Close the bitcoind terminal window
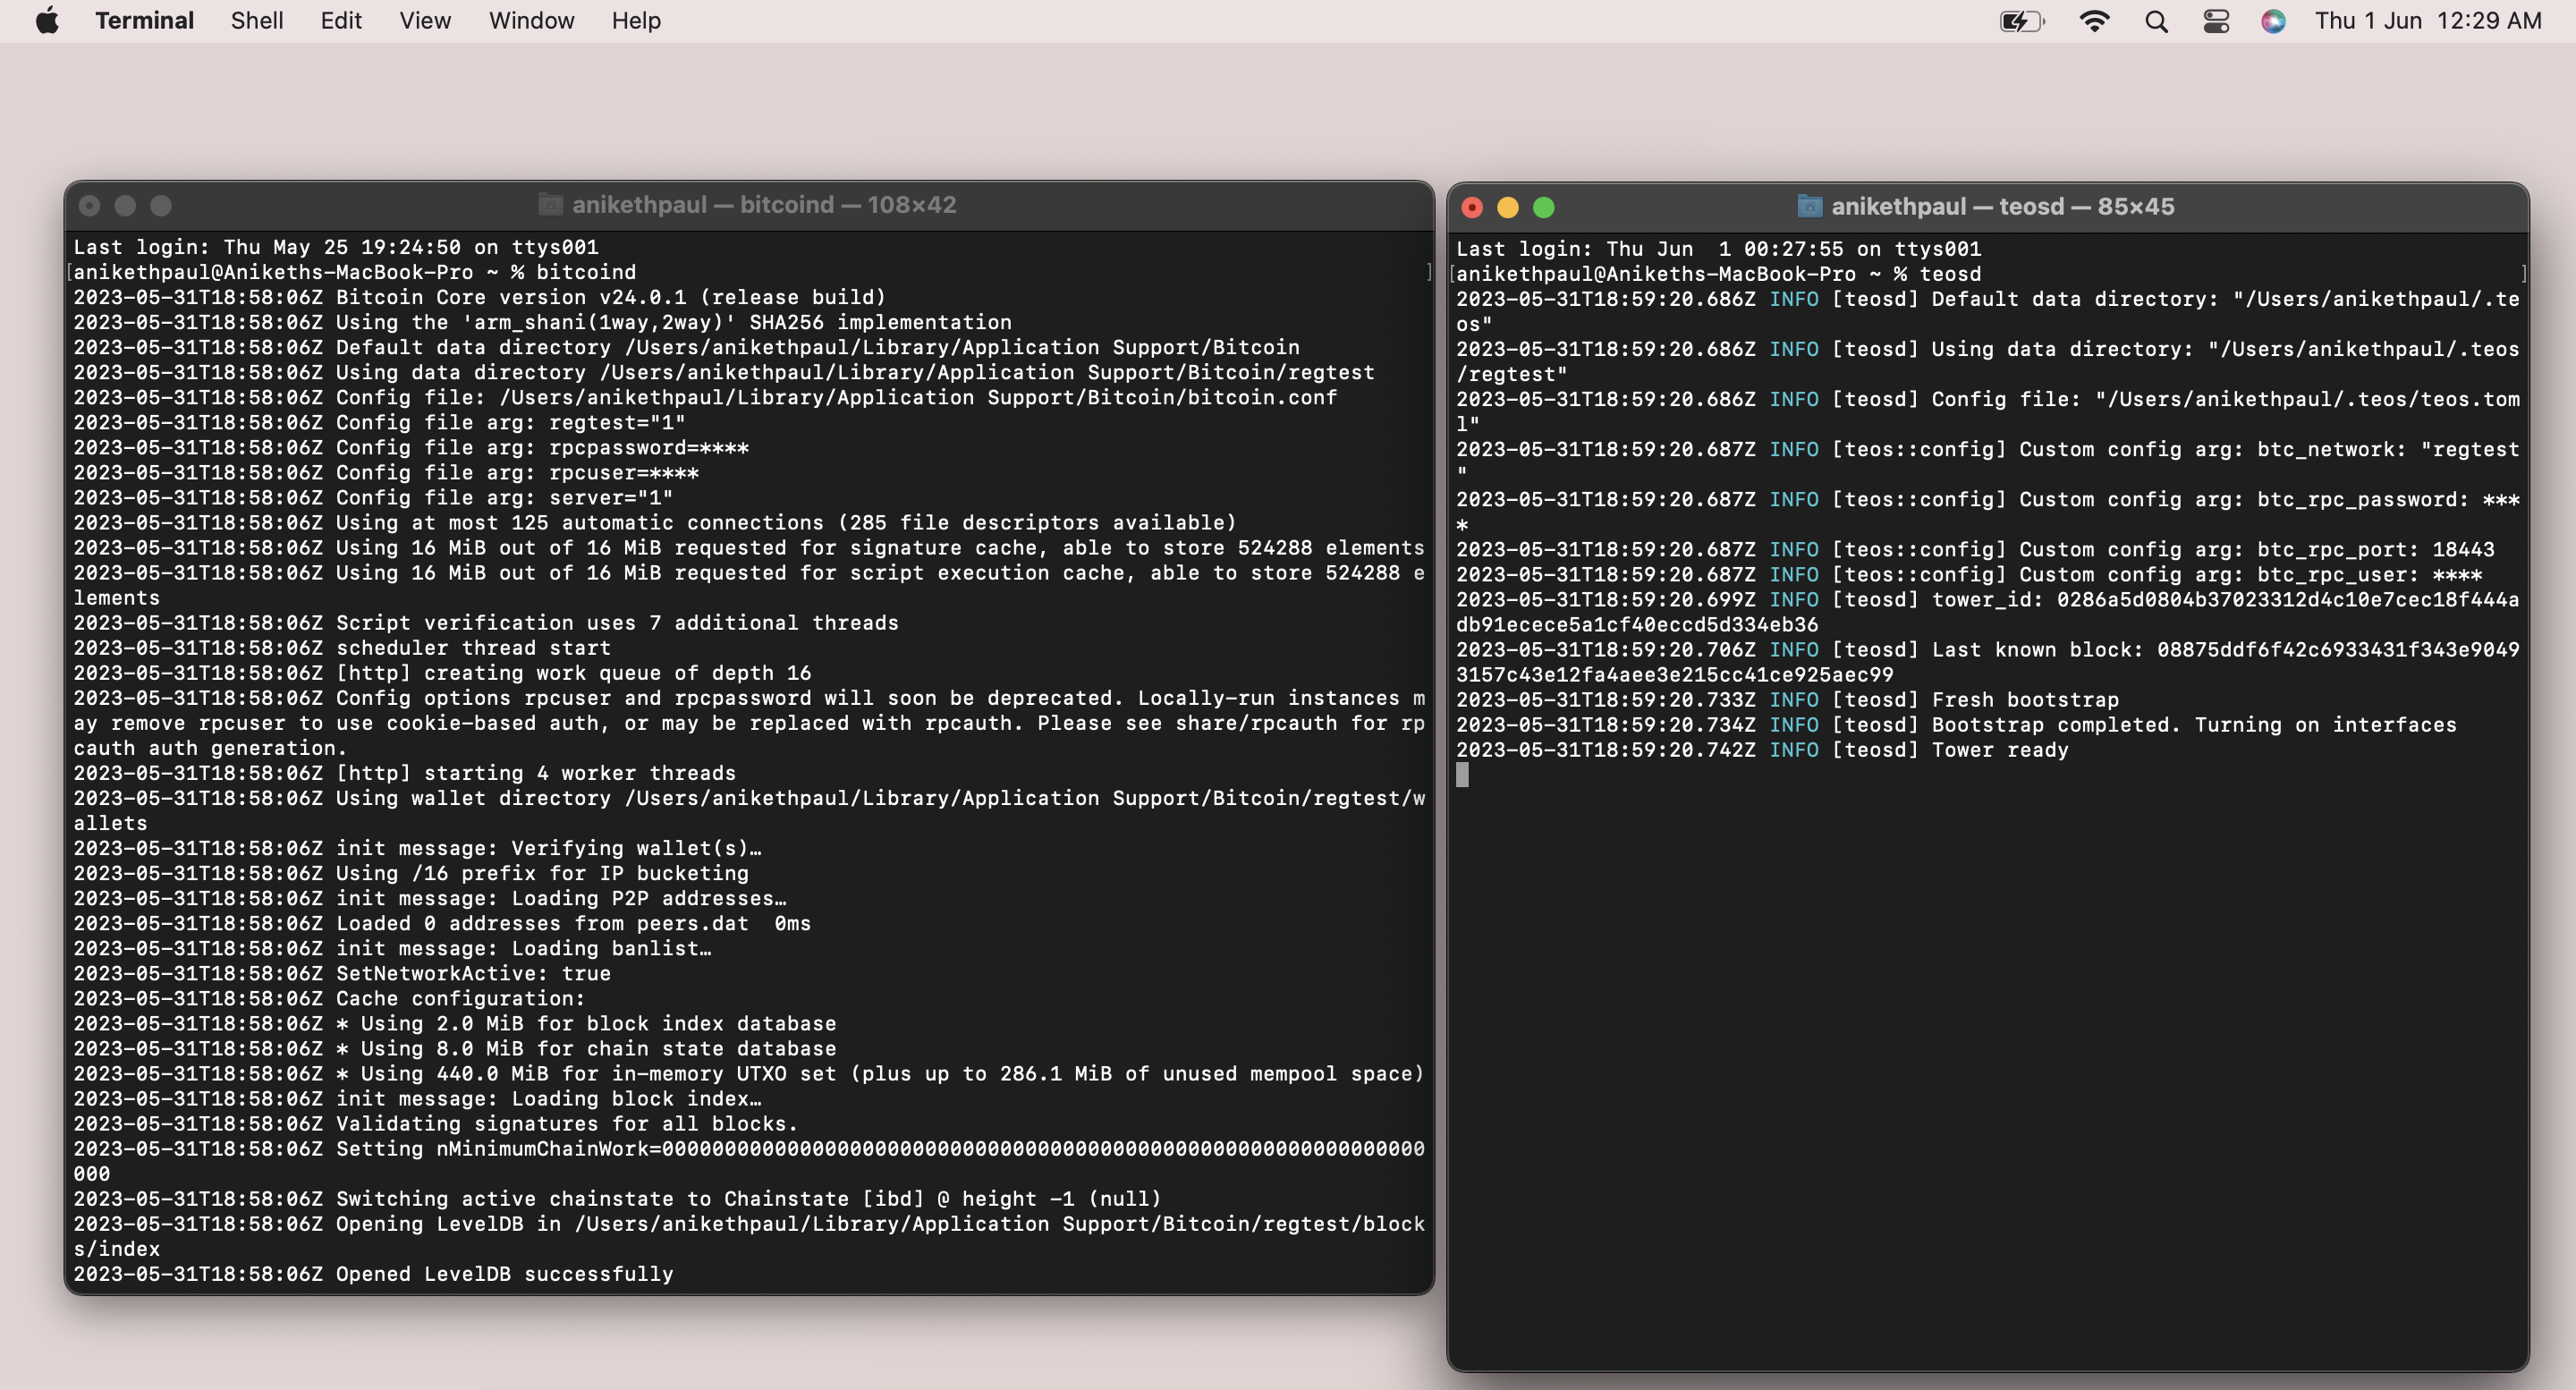 [89, 205]
